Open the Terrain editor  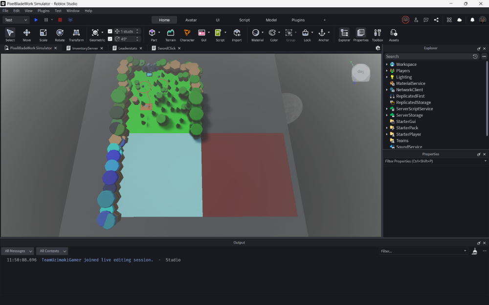(171, 35)
